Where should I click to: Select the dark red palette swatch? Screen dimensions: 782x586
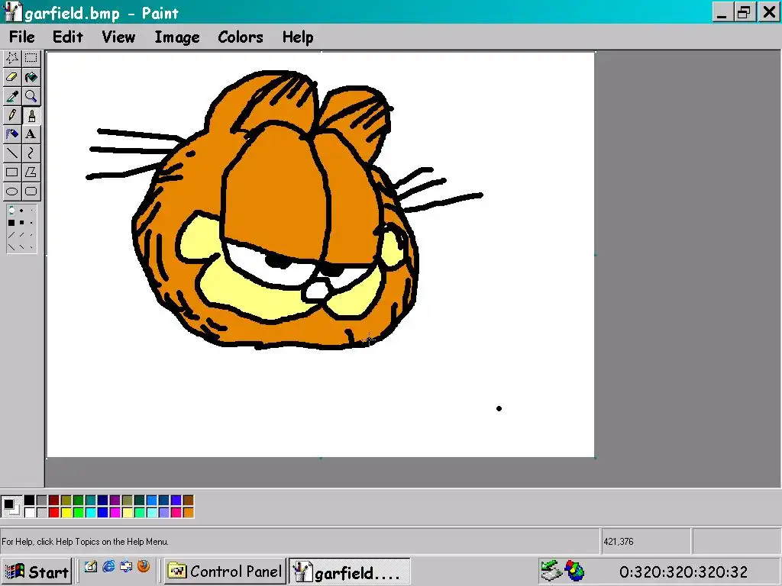[54, 501]
